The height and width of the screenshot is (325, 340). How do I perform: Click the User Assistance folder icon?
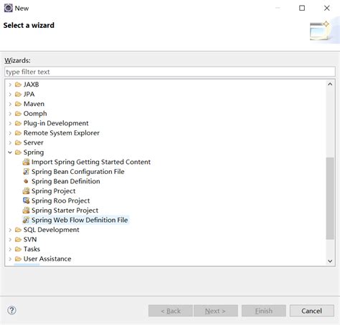[x=18, y=258]
